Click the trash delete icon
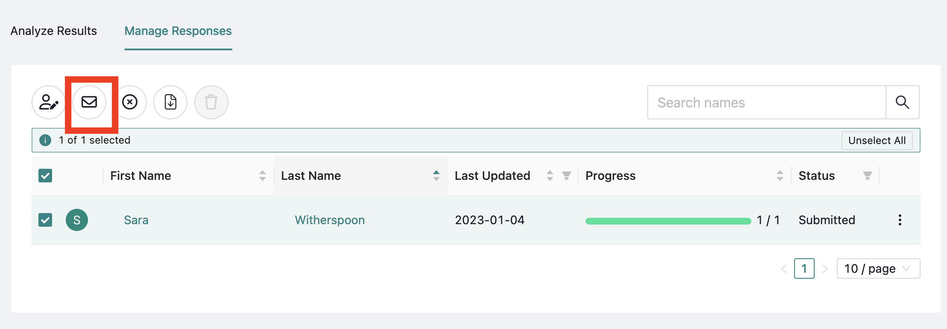The image size is (947, 329). tap(211, 102)
